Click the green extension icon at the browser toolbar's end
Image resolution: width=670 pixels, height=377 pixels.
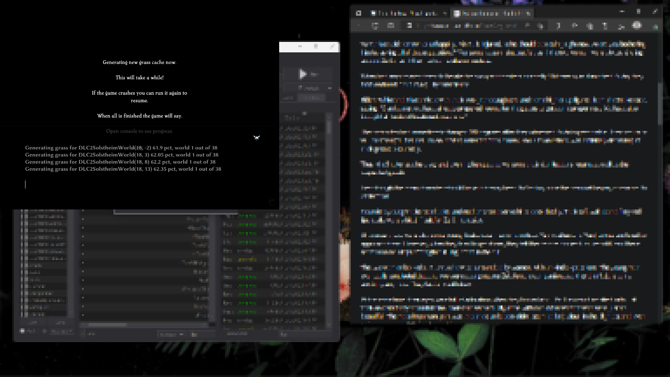(x=655, y=27)
